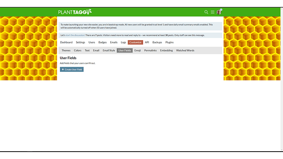Switch to the Badges tab
The image size is (283, 159).
[x=103, y=42]
